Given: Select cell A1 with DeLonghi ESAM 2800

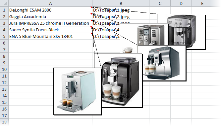Looking at the screenshot, I should (x=50, y=10).
